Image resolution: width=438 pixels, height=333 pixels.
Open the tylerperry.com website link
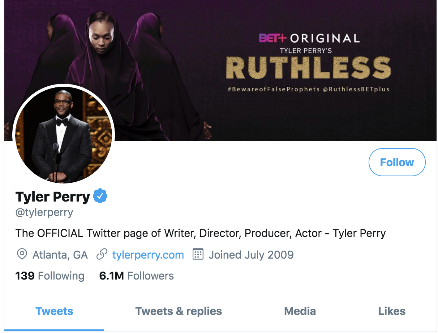tap(148, 255)
